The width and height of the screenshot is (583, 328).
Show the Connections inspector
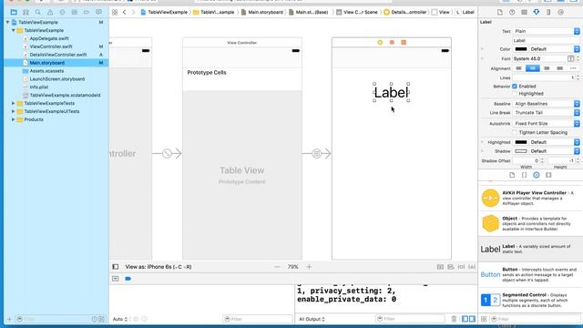[x=561, y=12]
